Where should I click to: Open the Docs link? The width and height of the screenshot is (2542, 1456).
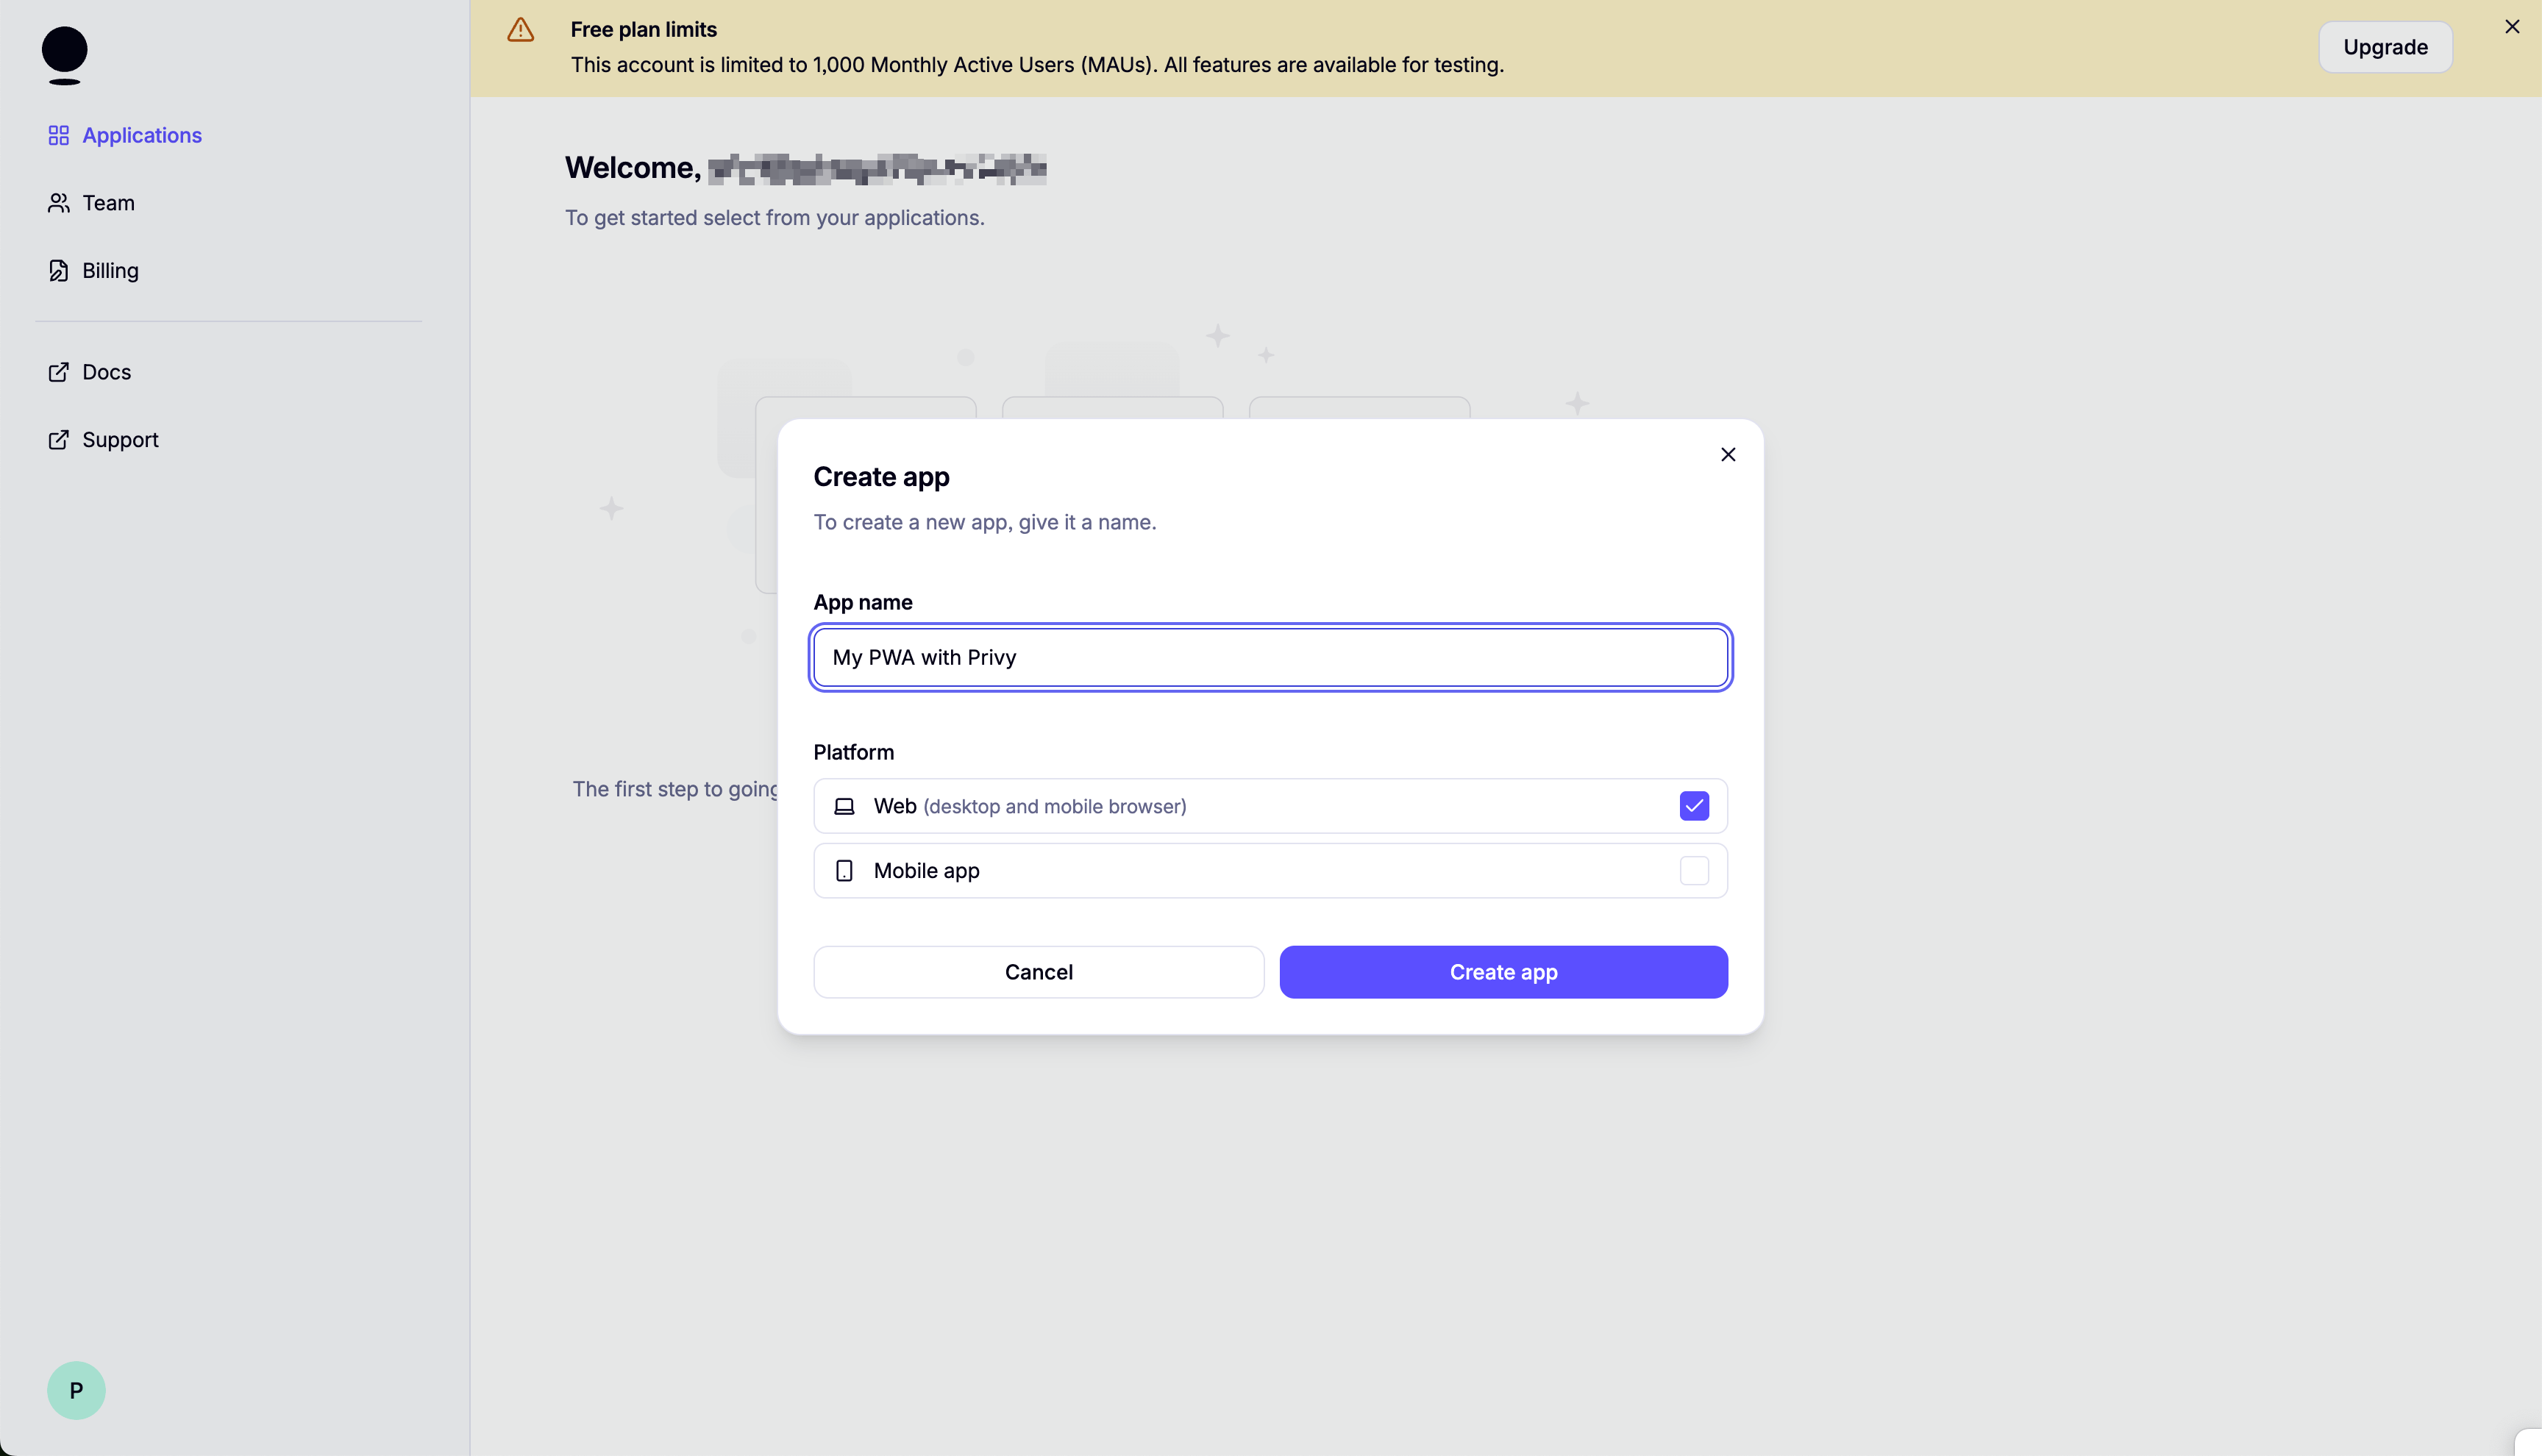pyautogui.click(x=106, y=371)
